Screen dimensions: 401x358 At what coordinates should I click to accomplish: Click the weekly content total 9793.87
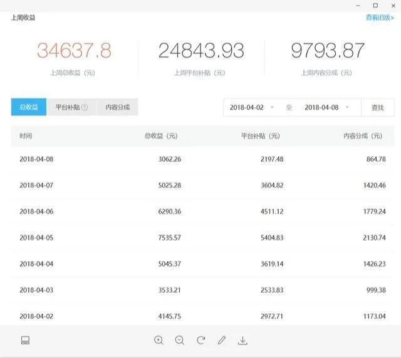[328, 50]
